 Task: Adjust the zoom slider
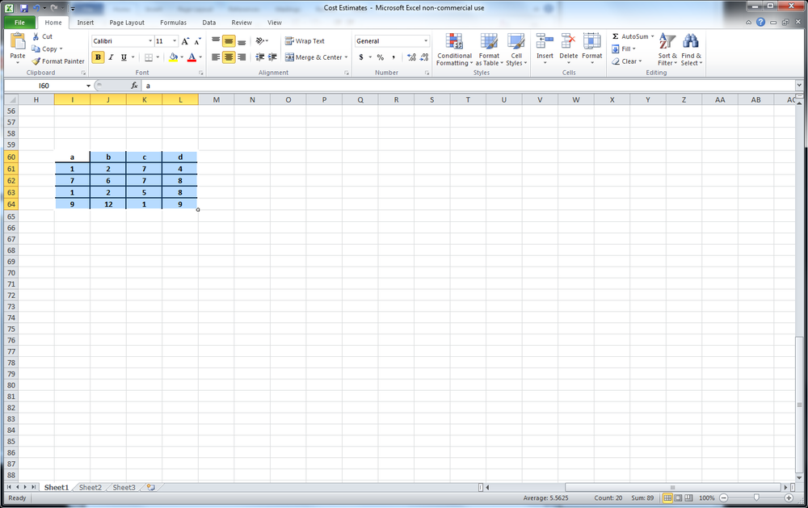(x=758, y=498)
